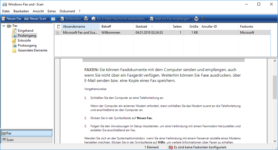This screenshot has width=278, height=150.
Task: Select the Eingehend folder
Action: click(25, 31)
